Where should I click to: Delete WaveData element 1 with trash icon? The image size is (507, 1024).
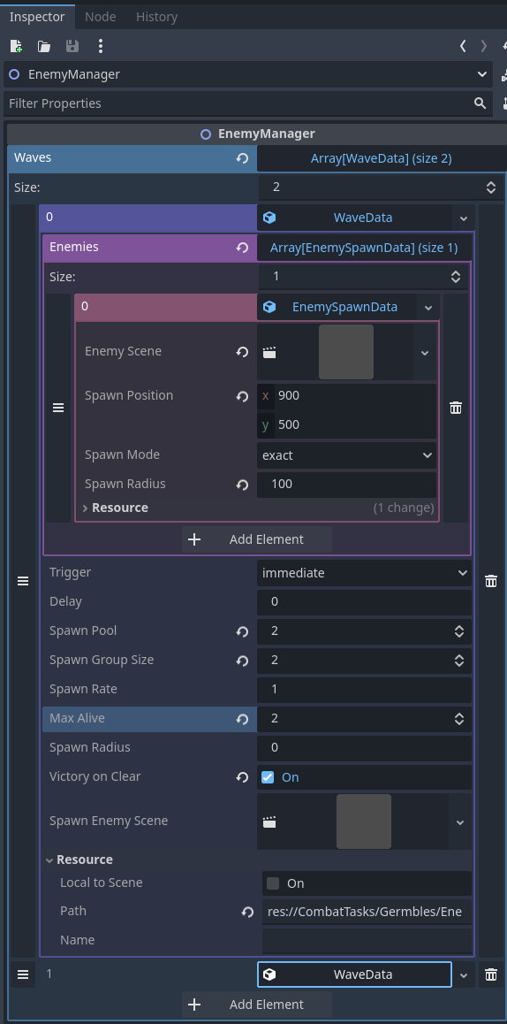pos(491,975)
